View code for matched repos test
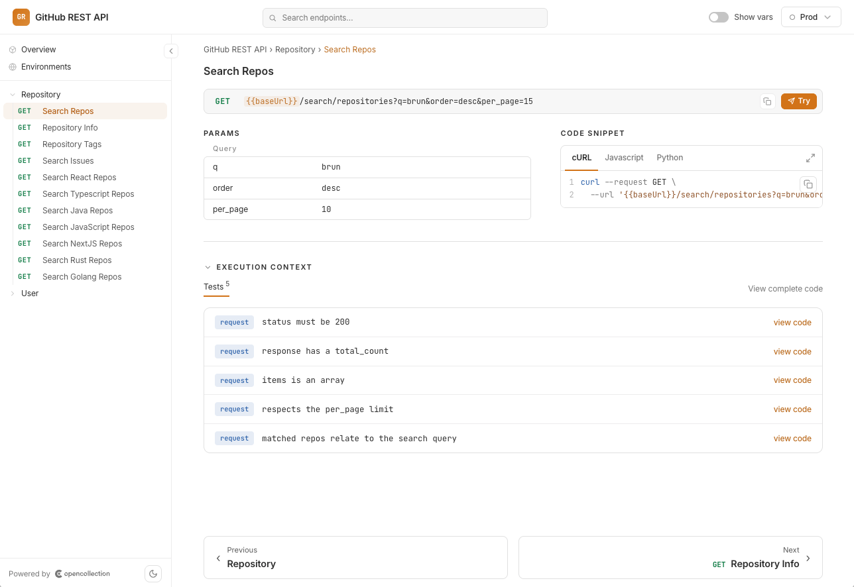Screen dimensions: 854x587 click(x=792, y=439)
